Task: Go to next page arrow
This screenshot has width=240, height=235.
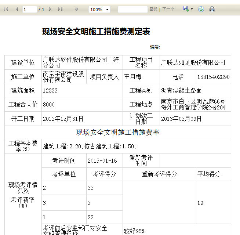Action: tap(50, 9)
